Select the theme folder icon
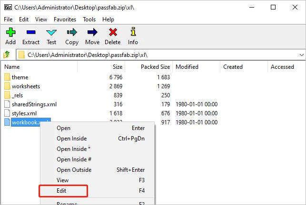This screenshot has height=205, width=306. point(7,77)
